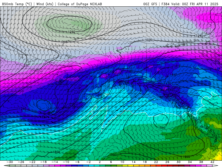Viewport: 222px width, 167px height.
Task: Click the -26 value on the temperature scale
Action: point(21,162)
